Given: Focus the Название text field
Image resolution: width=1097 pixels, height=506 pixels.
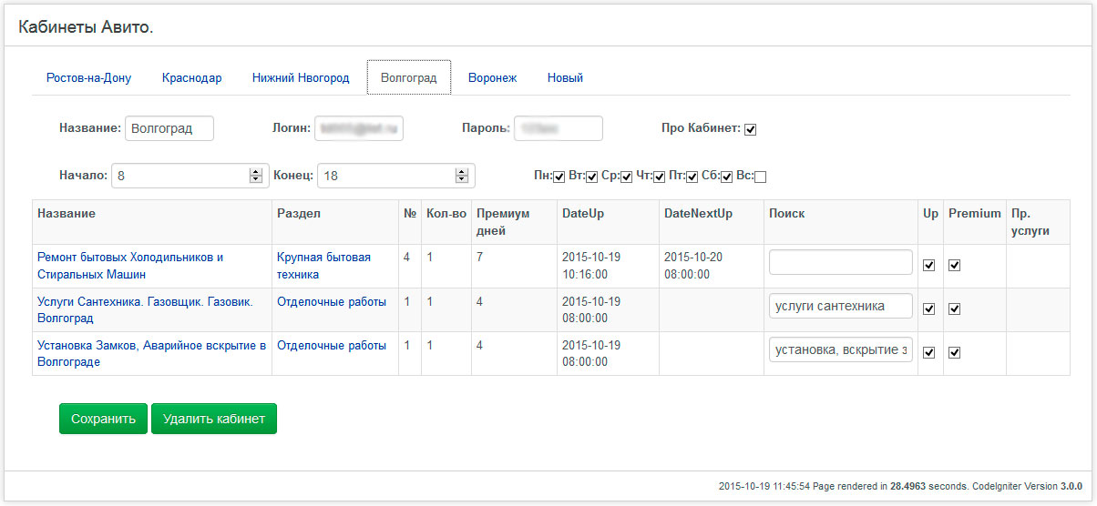Looking at the screenshot, I should (169, 129).
